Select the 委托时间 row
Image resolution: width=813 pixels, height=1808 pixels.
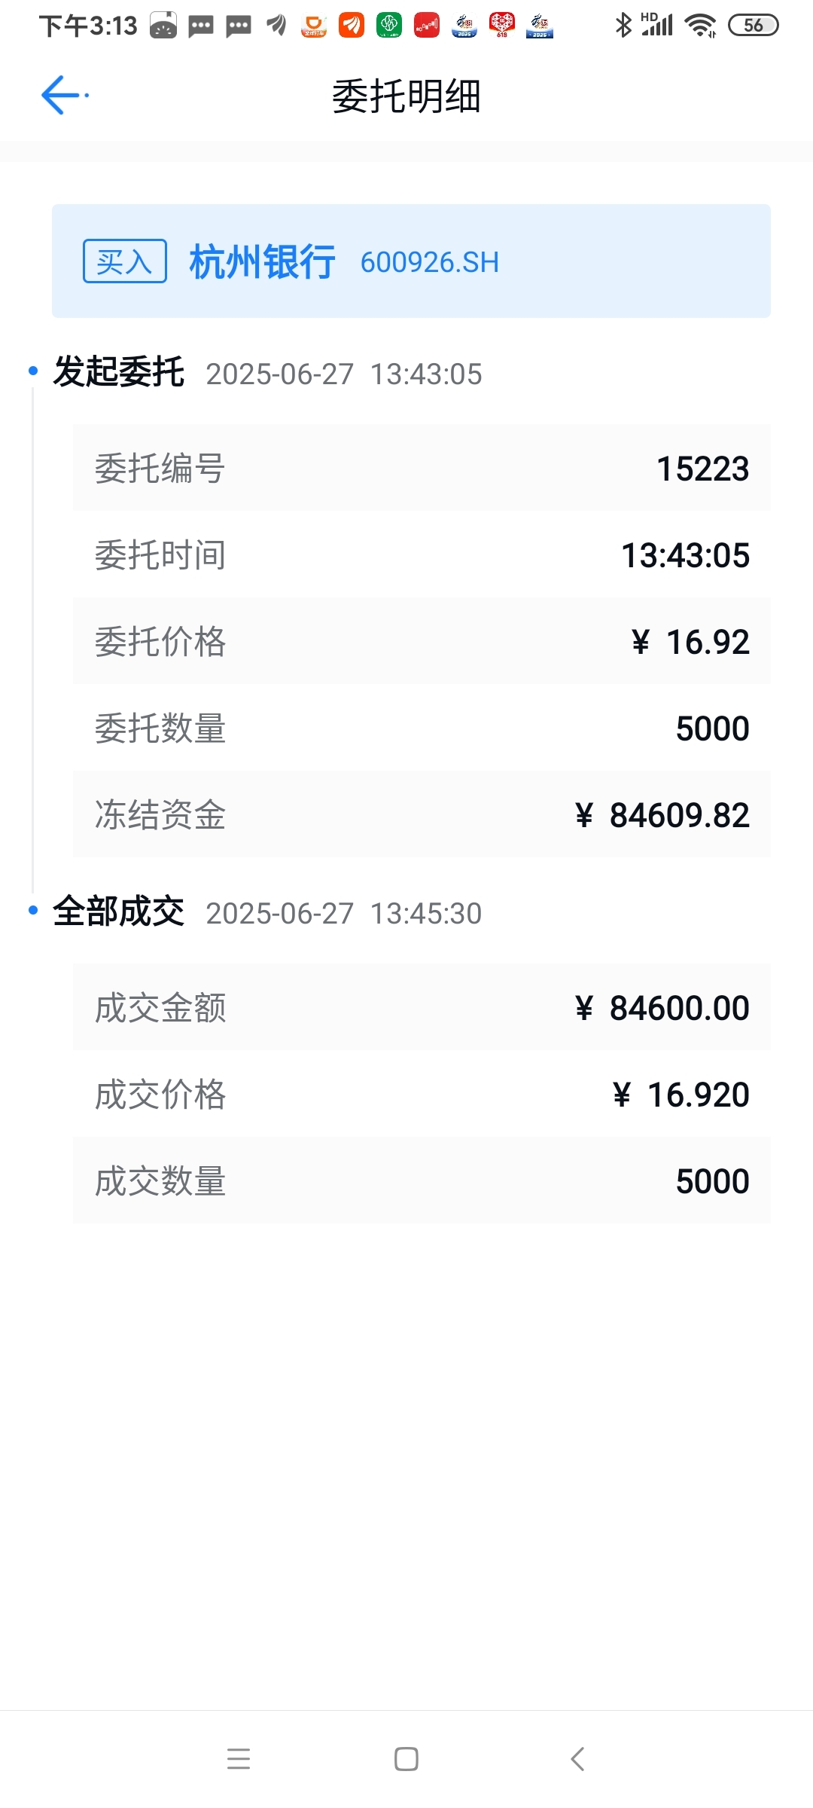[x=422, y=554]
